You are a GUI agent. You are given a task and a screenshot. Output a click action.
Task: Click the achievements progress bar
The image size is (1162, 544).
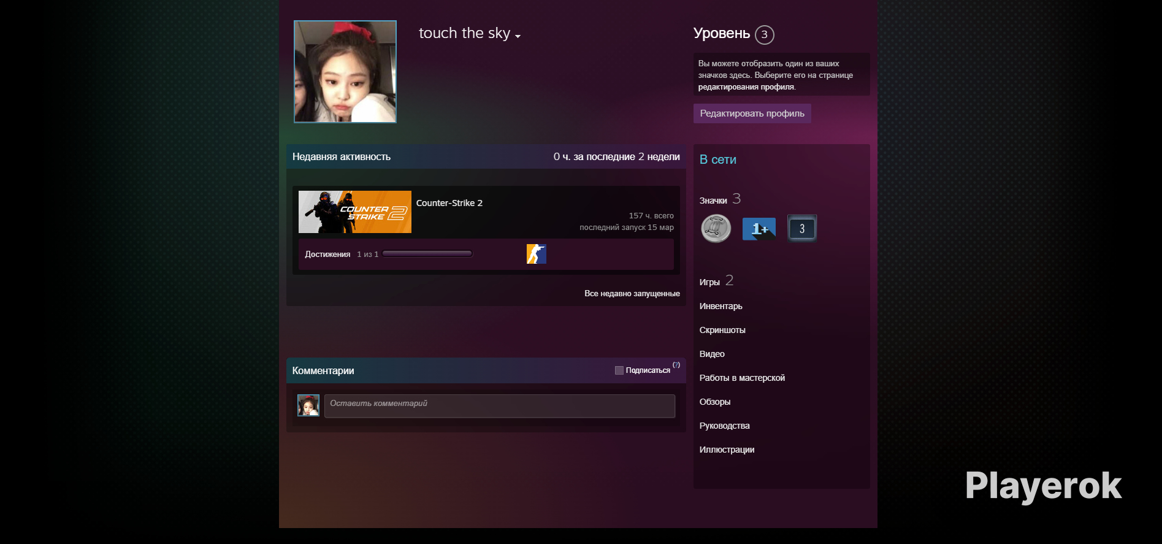pyautogui.click(x=427, y=254)
